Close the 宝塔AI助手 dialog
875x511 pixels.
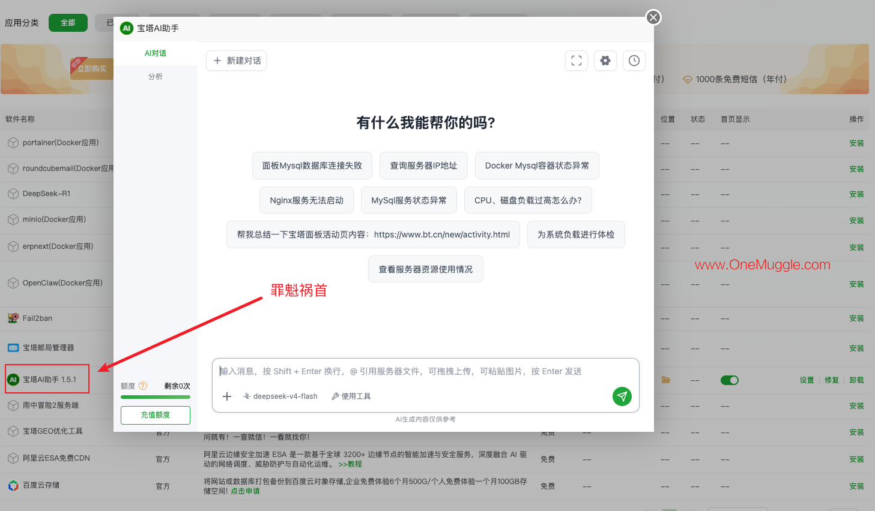click(653, 17)
